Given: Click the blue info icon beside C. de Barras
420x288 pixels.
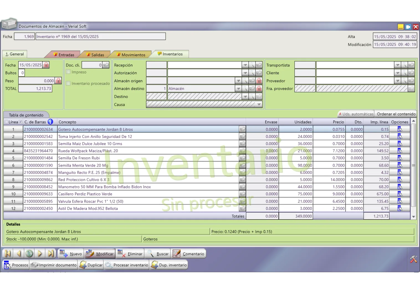Looking at the screenshot, I should [x=50, y=122].
